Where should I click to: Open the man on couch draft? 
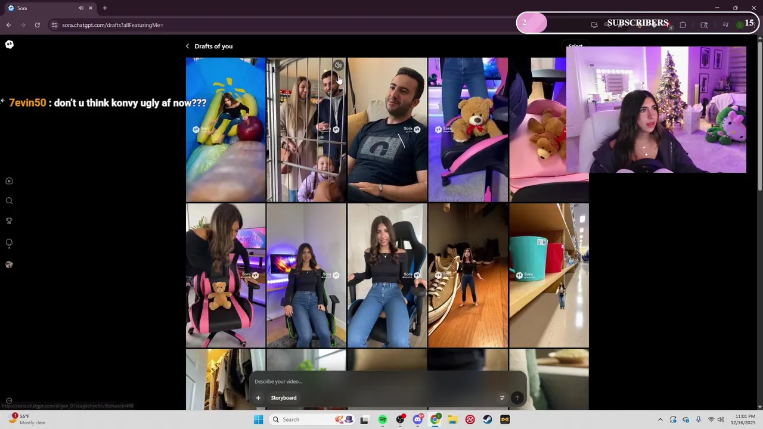pyautogui.click(x=387, y=129)
